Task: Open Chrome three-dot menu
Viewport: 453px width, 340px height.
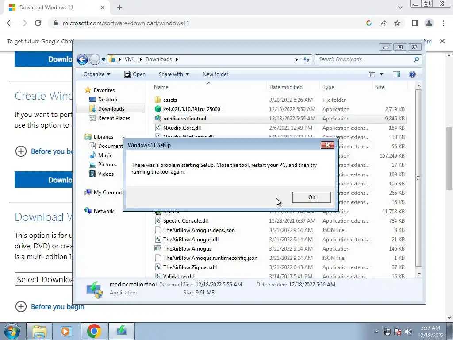Action: click(443, 23)
